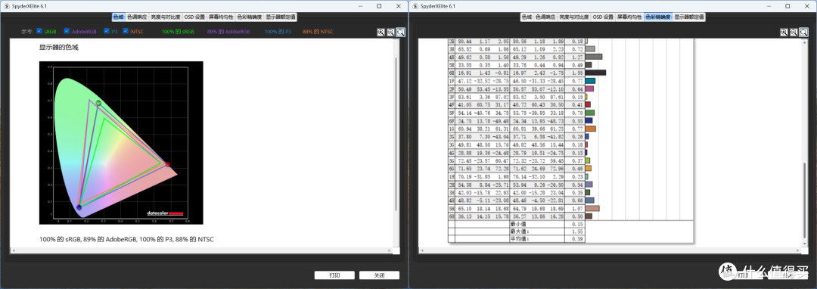Zoom in on color accuracy table in right window

(x=784, y=33)
